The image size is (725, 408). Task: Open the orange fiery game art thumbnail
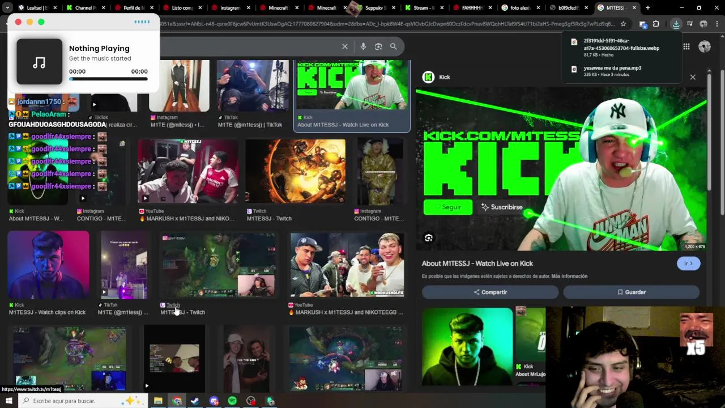click(x=295, y=171)
